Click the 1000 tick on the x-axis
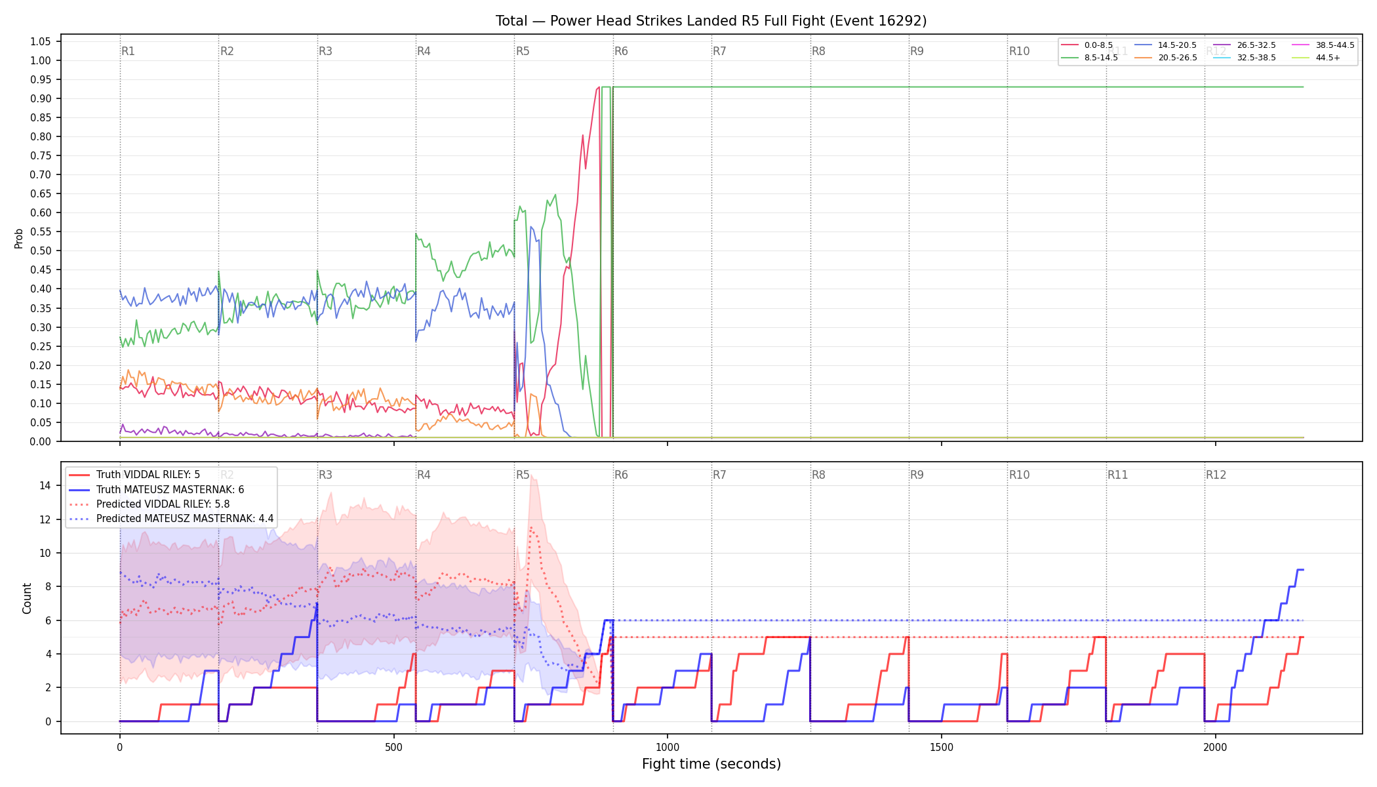Viewport: 1377px width, 787px height. click(x=668, y=747)
